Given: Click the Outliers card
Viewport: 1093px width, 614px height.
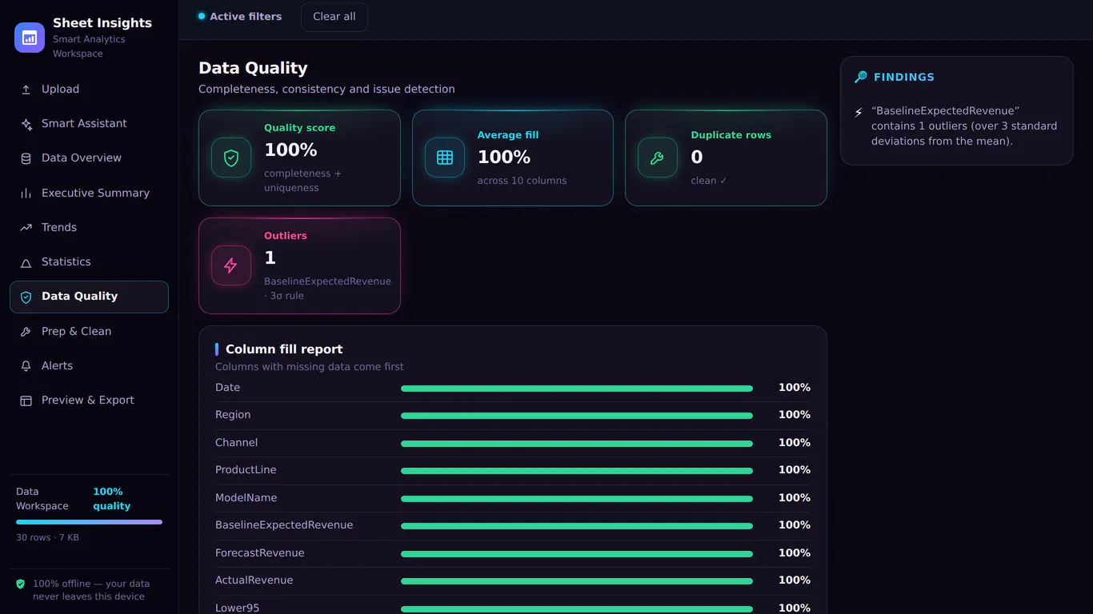Looking at the screenshot, I should (x=299, y=265).
